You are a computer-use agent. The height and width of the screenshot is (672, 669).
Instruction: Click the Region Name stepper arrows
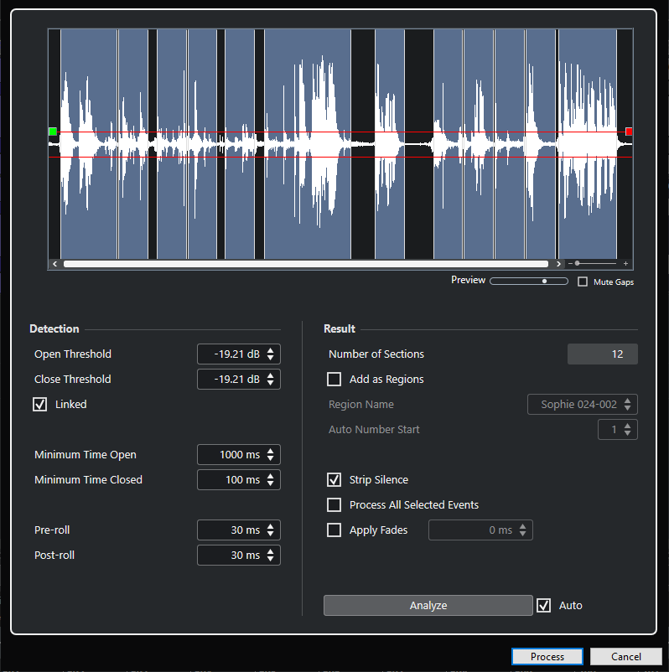[627, 404]
